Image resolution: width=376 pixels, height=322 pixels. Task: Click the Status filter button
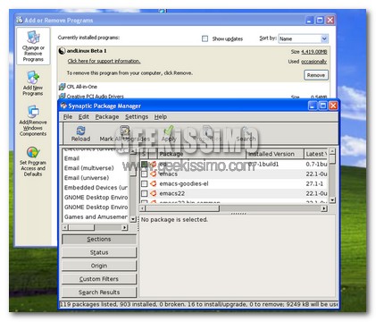[x=99, y=252]
